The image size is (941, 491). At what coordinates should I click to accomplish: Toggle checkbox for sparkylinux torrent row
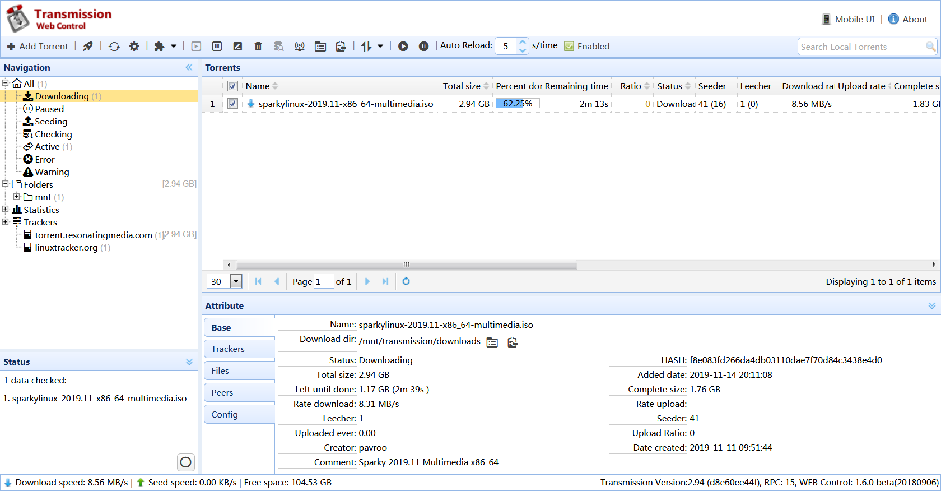point(233,104)
